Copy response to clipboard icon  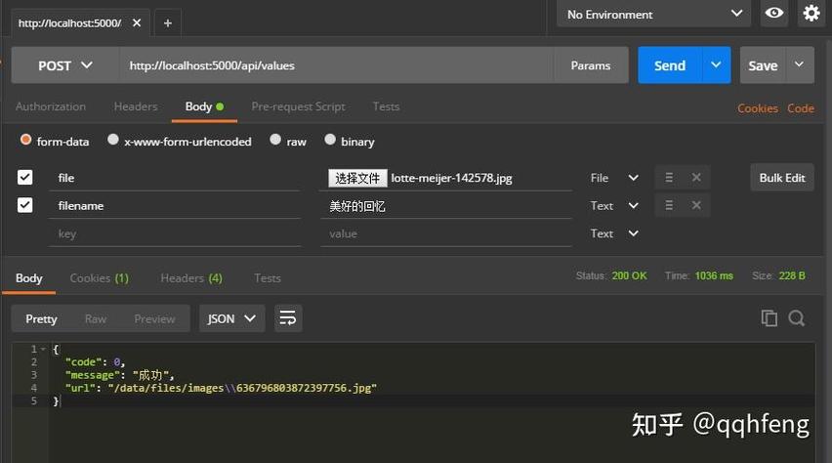click(x=769, y=318)
